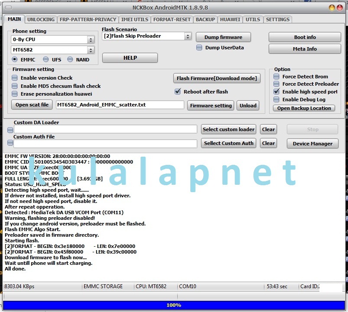The height and width of the screenshot is (312, 348).
Task: Click the title bar pill icon
Action: coord(8,8)
